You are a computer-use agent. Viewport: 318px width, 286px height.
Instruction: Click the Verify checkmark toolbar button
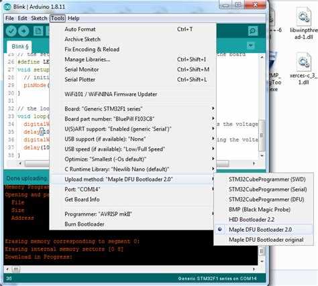point(11,31)
